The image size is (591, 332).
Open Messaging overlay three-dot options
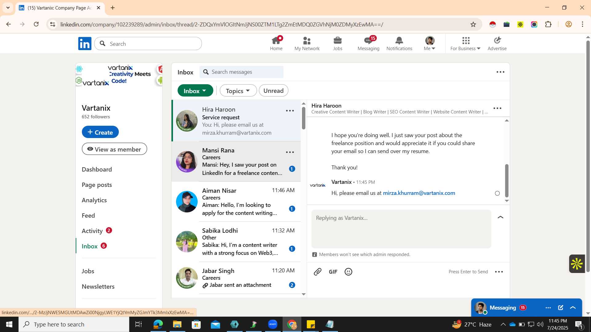click(x=548, y=308)
